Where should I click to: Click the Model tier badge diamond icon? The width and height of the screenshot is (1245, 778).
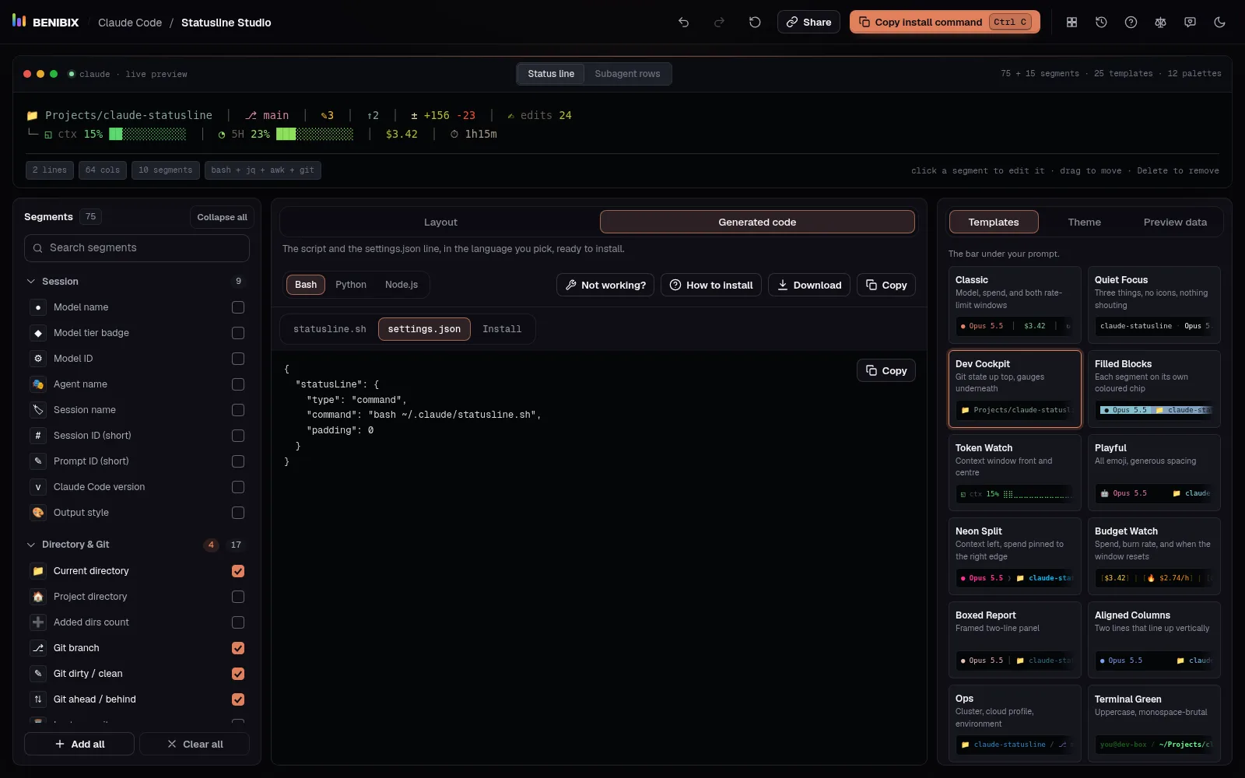[38, 333]
